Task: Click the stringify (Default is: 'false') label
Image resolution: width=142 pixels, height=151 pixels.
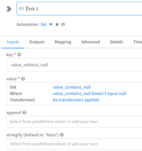Action: pyautogui.click(x=32, y=135)
